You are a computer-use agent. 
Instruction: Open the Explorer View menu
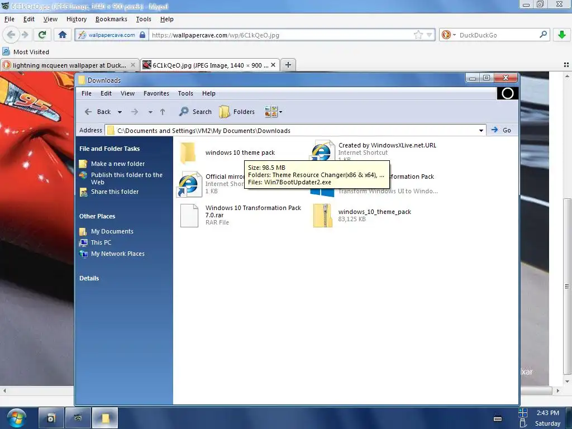point(127,93)
